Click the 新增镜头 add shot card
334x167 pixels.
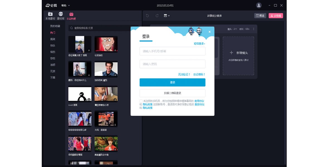coord(238,56)
